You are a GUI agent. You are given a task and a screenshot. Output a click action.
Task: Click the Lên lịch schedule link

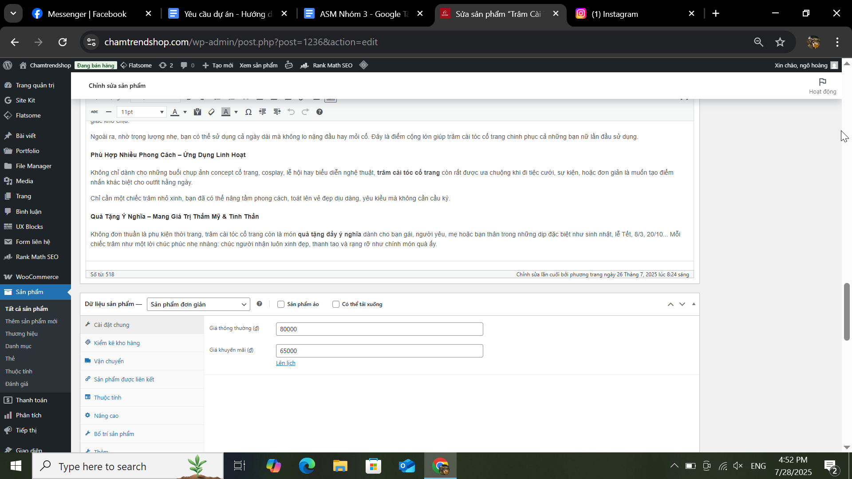point(285,363)
